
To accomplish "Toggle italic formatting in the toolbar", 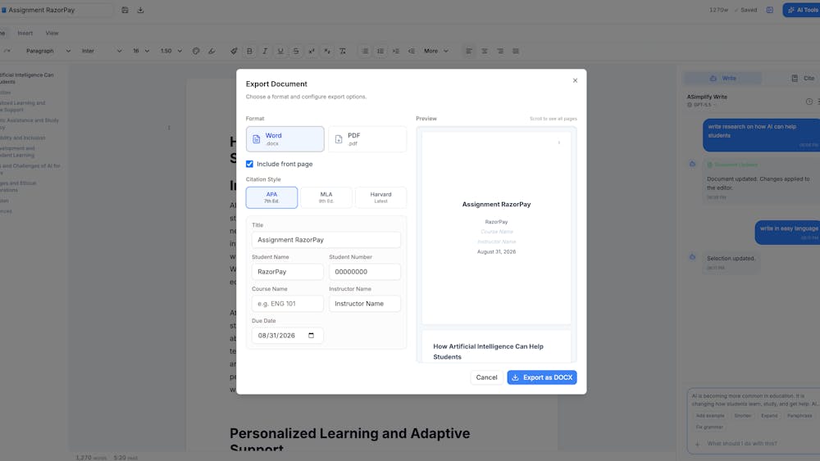I will (265, 51).
